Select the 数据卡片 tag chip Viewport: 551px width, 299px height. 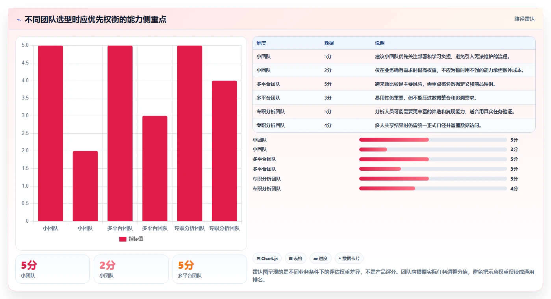pos(349,258)
